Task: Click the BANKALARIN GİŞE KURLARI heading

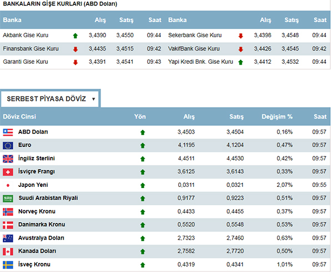Action: (x=60, y=4)
